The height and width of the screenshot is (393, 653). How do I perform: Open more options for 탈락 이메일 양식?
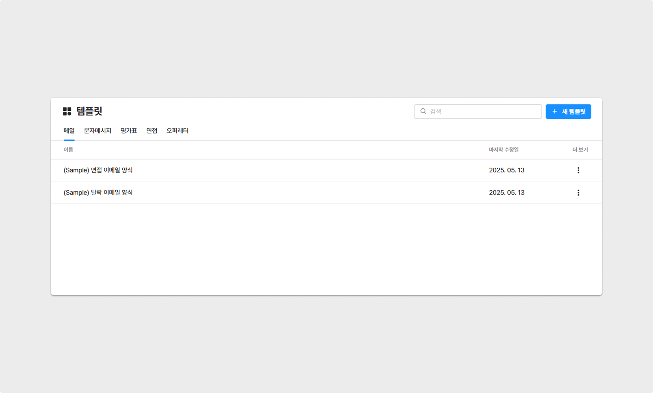[x=578, y=193]
